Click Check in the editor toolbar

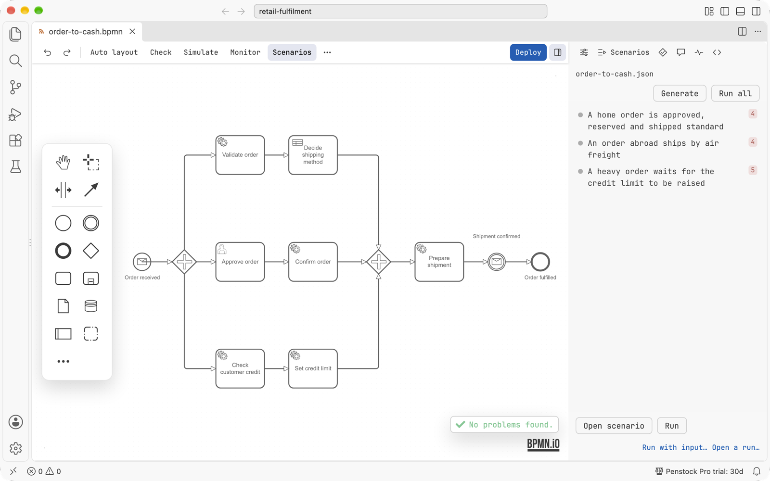[x=161, y=52]
